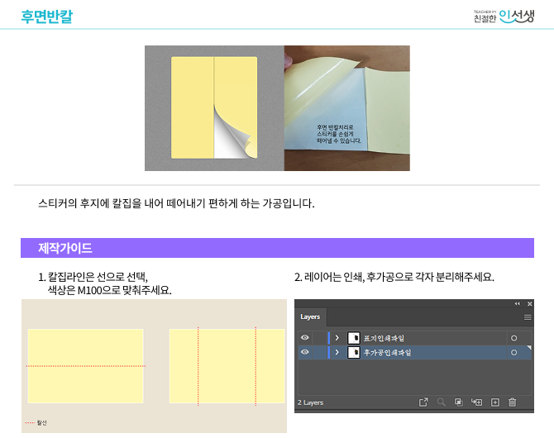The height and width of the screenshot is (438, 554).
Task: Delete selection with the trash icon
Action: coord(513,402)
